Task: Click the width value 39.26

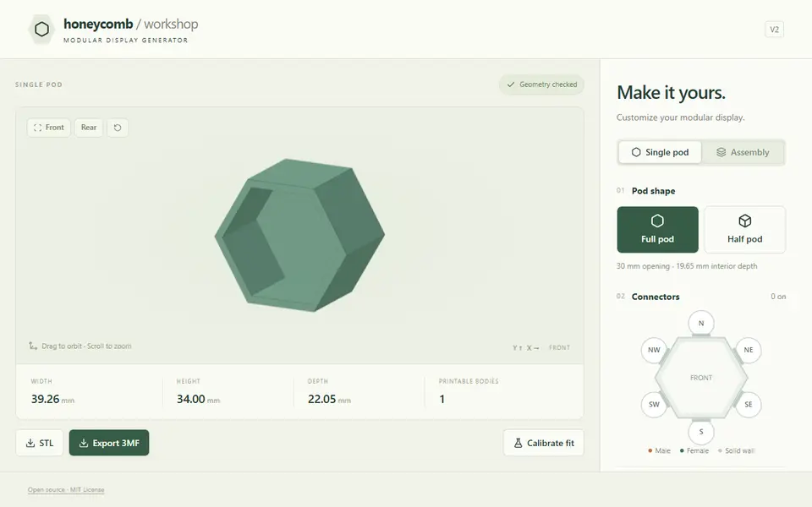Action: (45, 399)
